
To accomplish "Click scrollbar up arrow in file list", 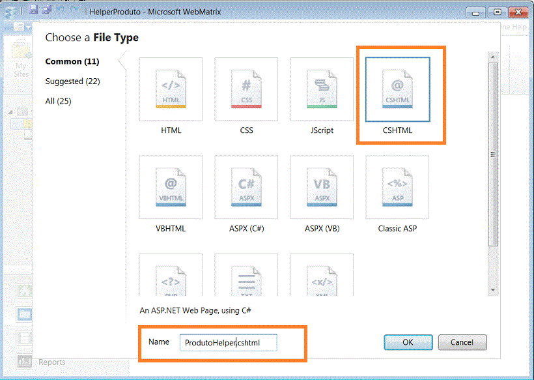I will click(x=493, y=57).
